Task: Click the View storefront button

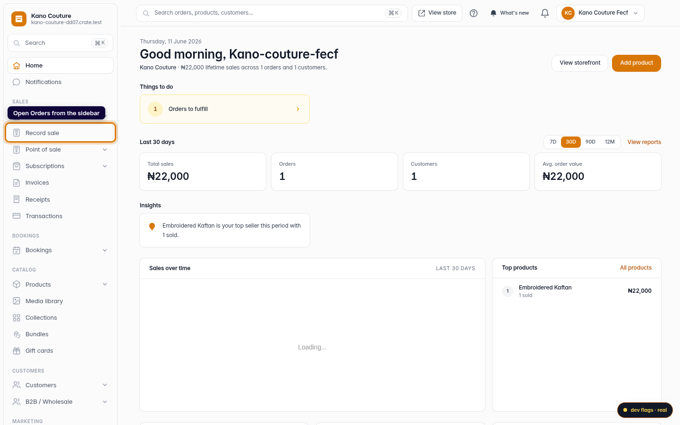Action: 580,63
